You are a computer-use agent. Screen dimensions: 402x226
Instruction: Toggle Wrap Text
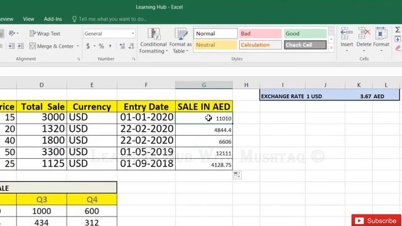45,33
